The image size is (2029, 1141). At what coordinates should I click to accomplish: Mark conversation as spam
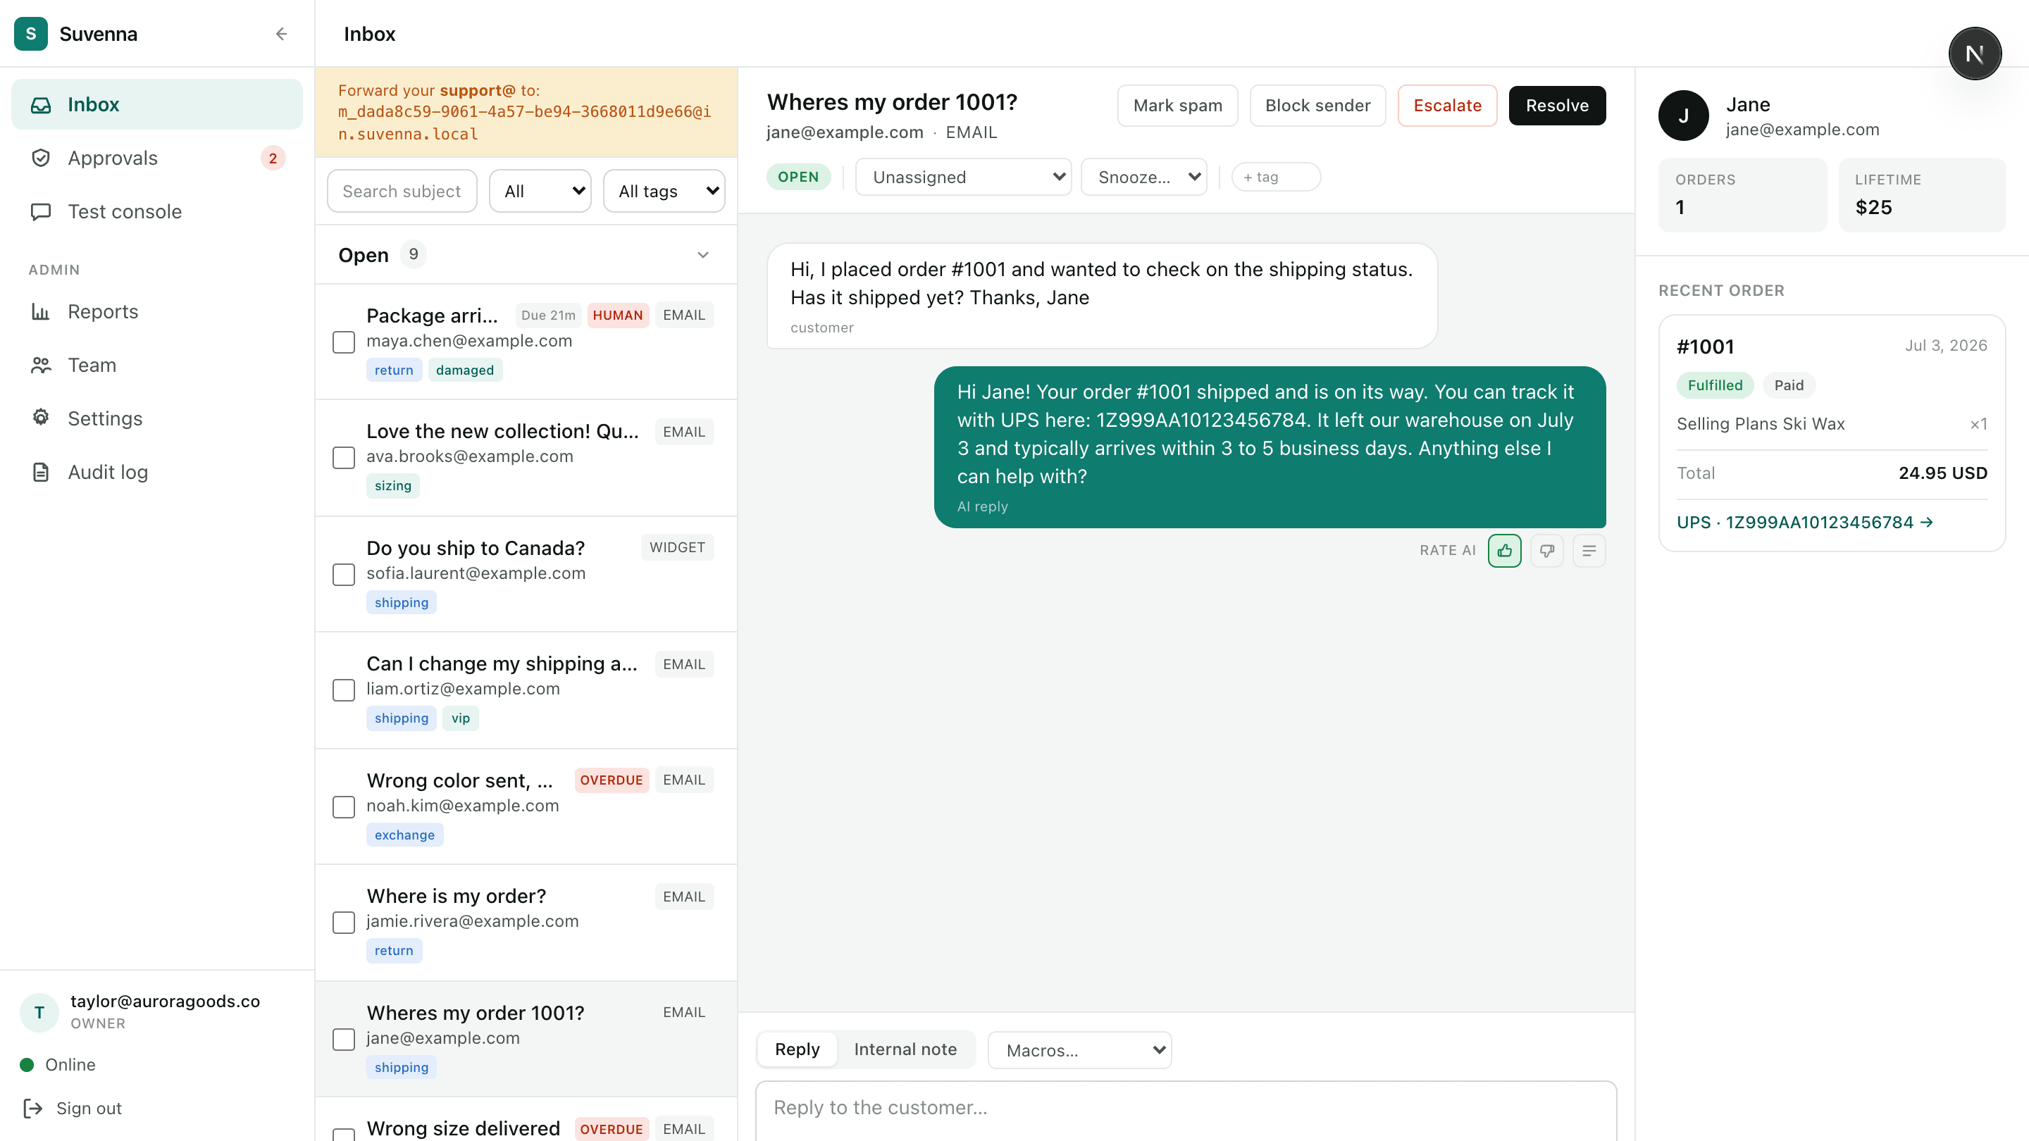pyautogui.click(x=1177, y=106)
